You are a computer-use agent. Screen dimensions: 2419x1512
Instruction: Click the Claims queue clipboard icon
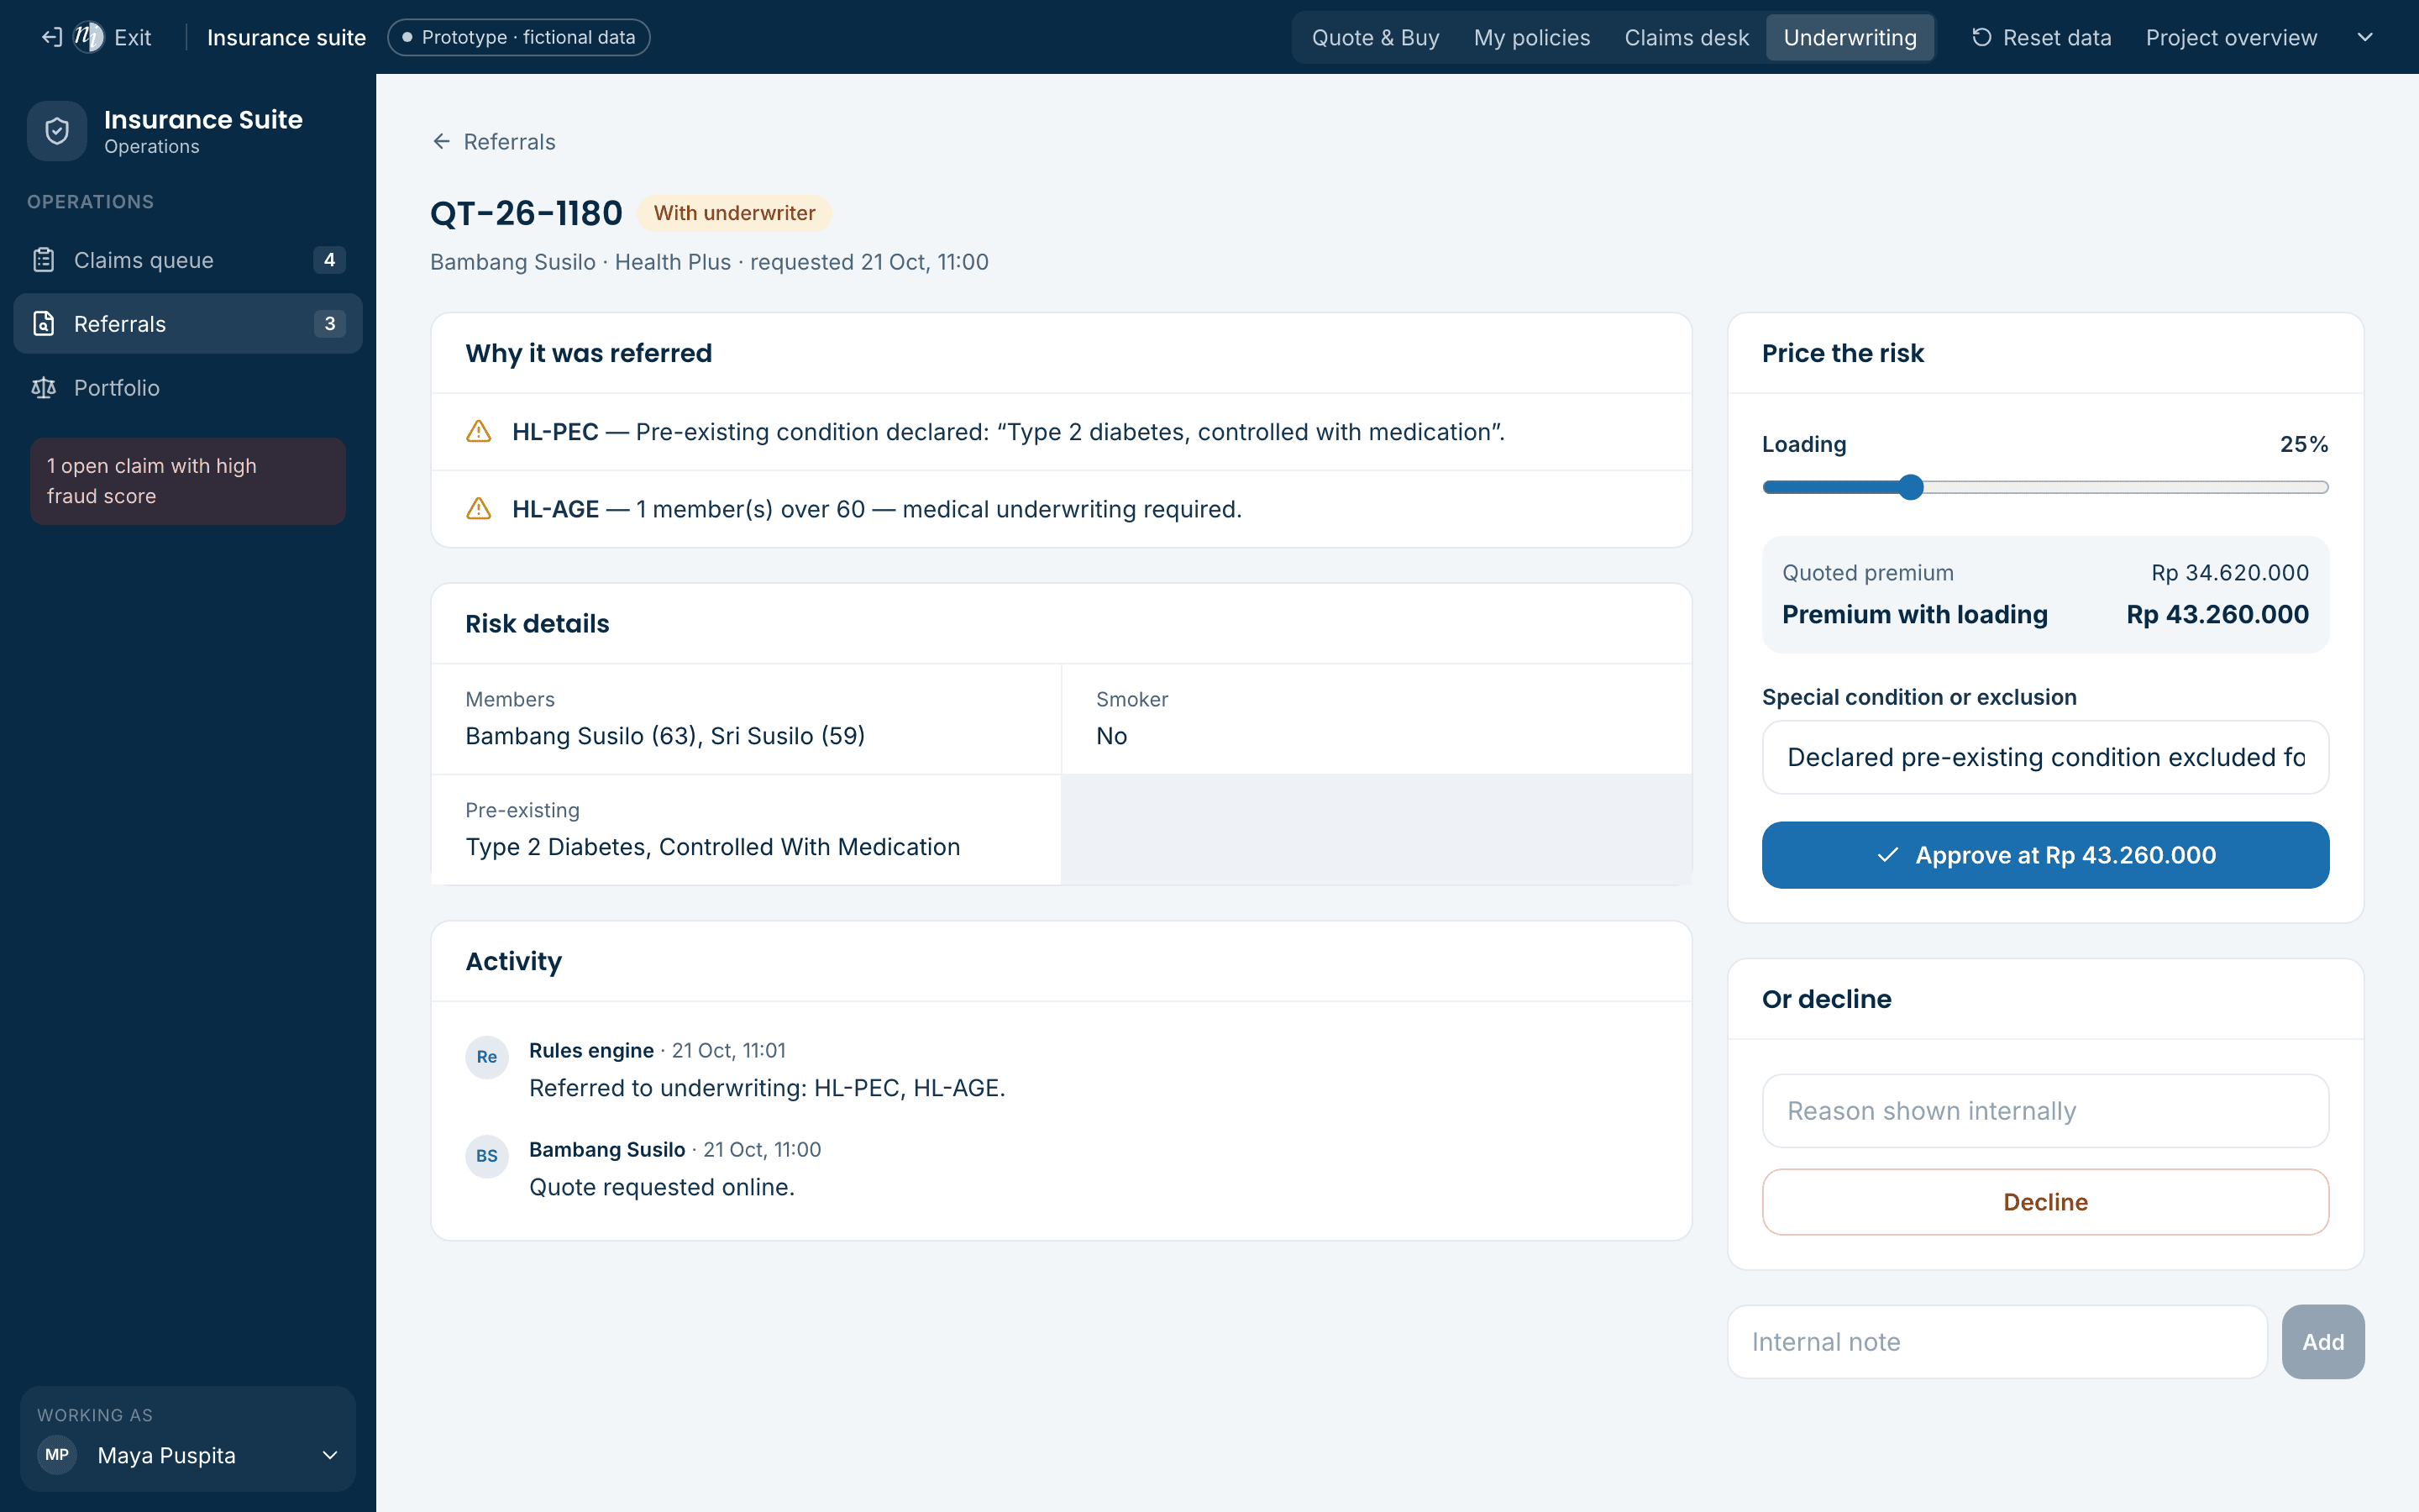(43, 260)
